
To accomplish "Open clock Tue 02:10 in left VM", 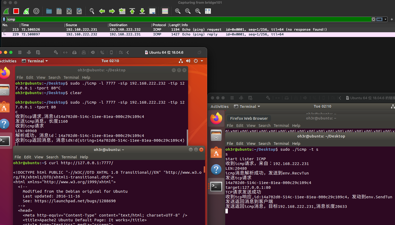I will coord(110,61).
